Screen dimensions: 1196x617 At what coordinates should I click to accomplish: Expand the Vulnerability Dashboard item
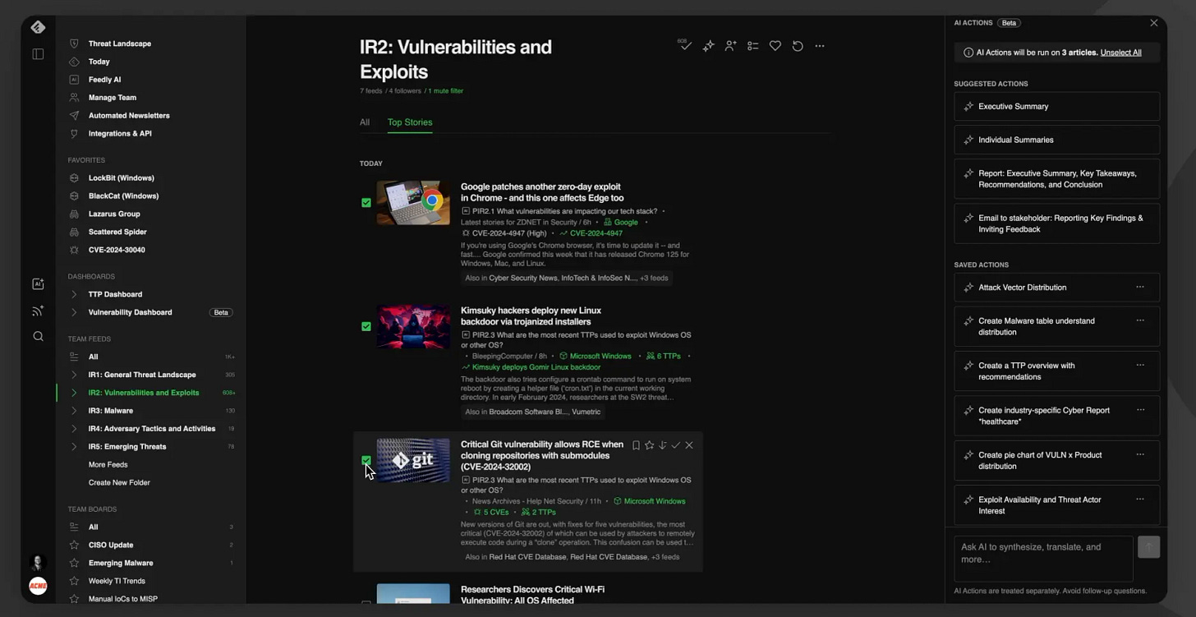coord(74,312)
